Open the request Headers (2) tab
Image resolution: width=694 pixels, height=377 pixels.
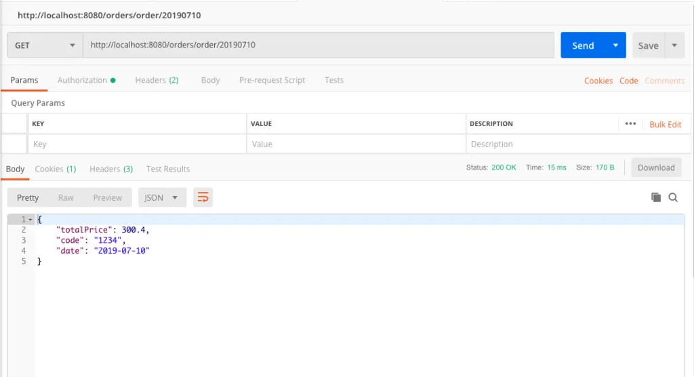click(157, 80)
